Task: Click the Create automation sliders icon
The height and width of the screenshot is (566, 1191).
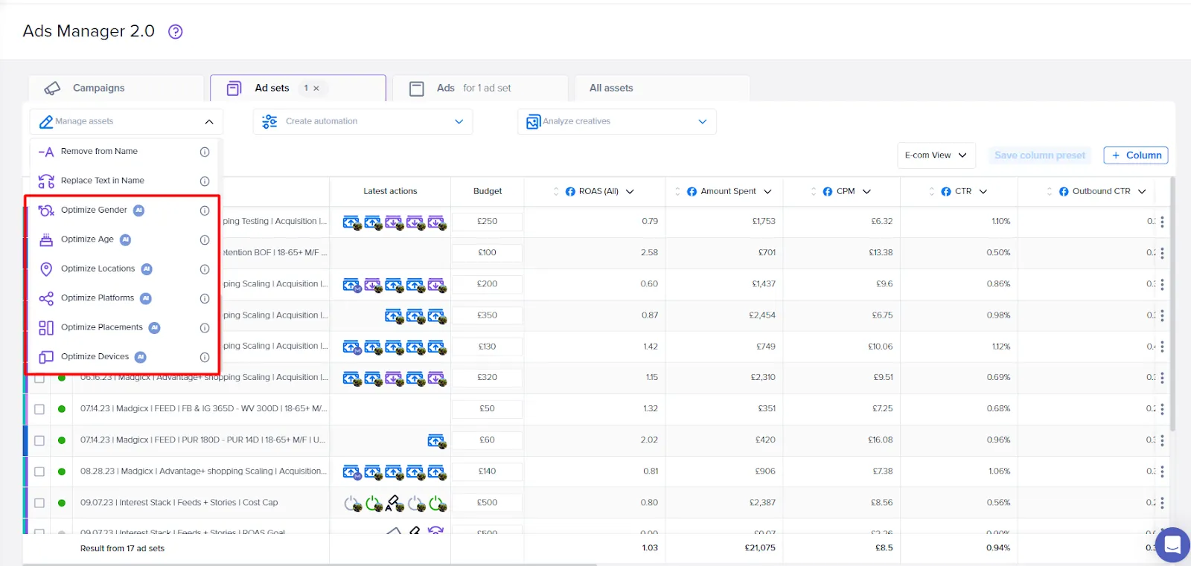Action: [x=269, y=121]
